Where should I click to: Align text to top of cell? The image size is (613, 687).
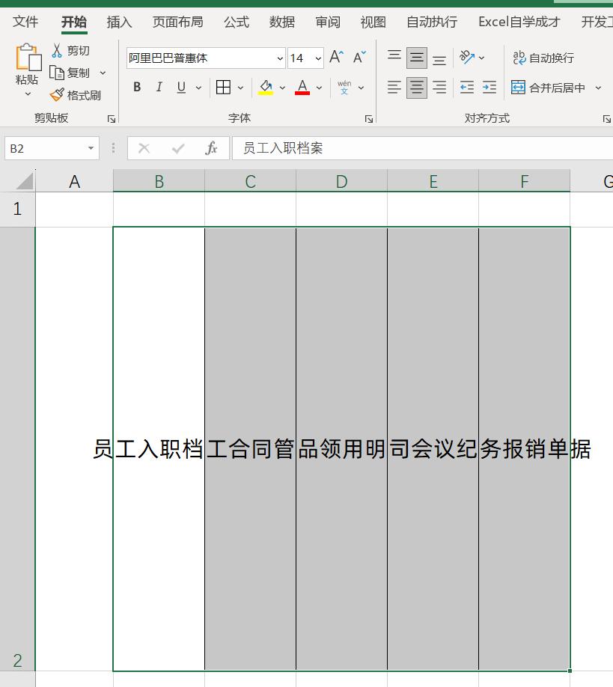(394, 55)
